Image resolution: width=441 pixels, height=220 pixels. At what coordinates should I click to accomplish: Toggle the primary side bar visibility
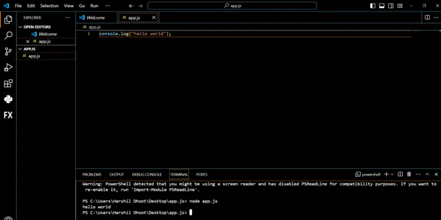373,5
